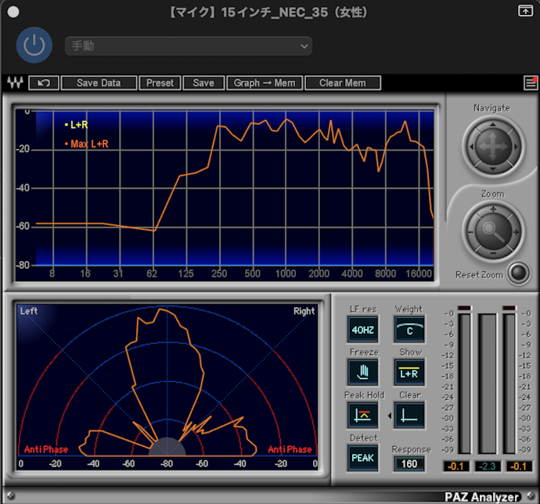Click the Clear graph icon button

(409, 415)
